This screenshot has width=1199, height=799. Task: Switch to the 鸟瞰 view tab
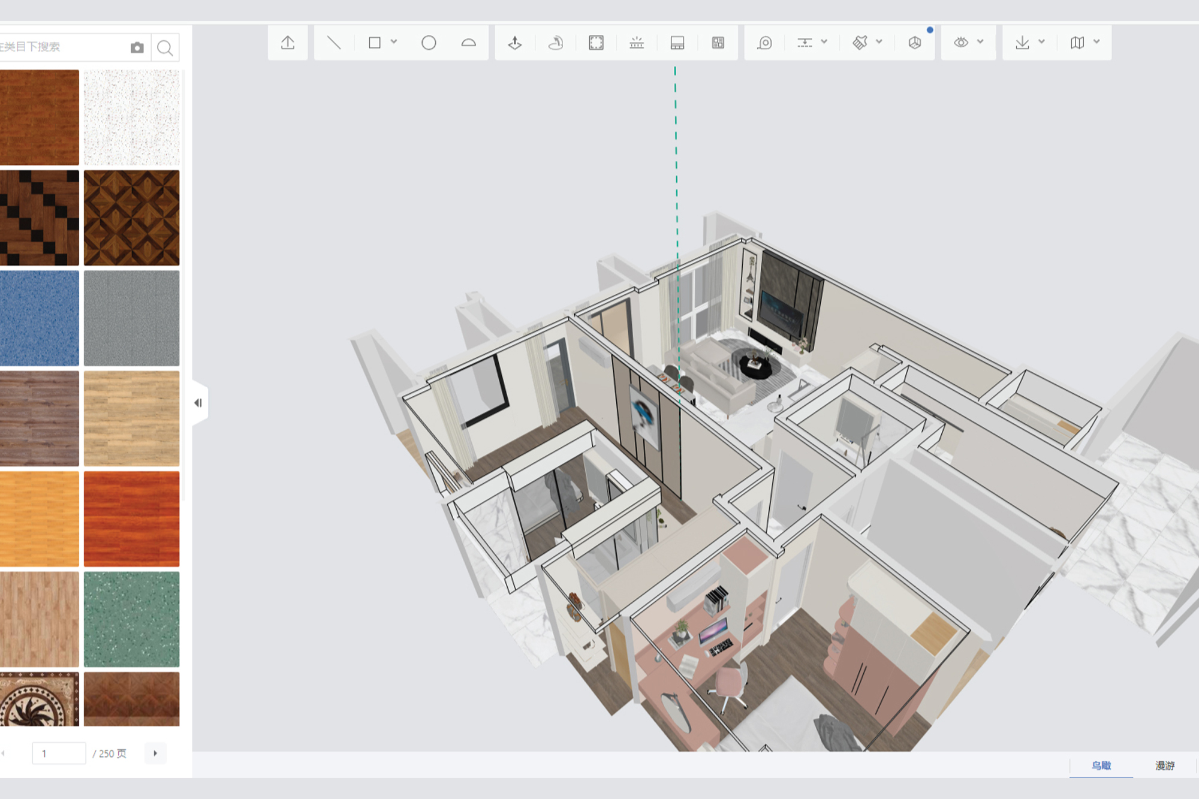click(x=1101, y=765)
